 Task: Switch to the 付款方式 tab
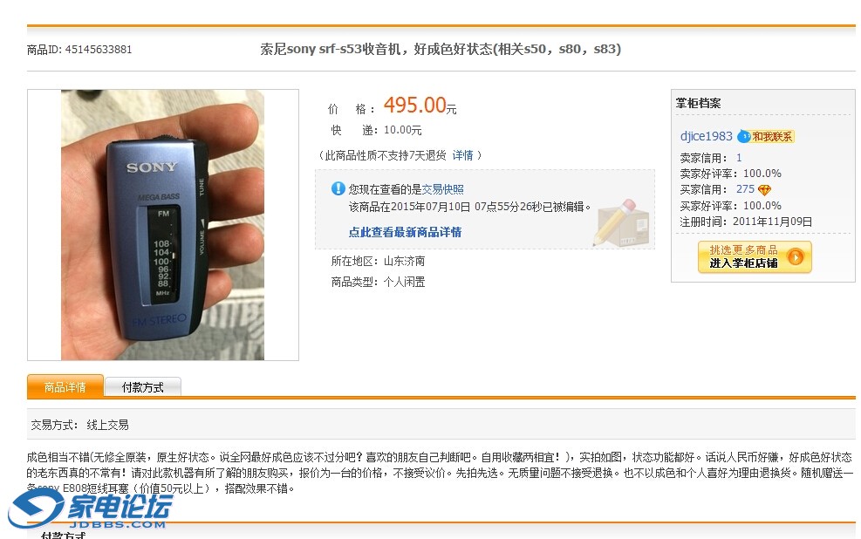click(x=143, y=387)
